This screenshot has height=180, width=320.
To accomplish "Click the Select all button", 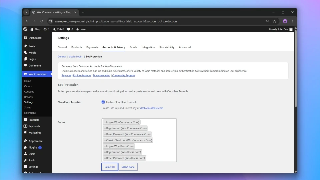I will click(110, 167).
